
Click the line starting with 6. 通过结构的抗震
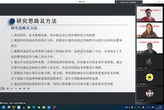[62, 84]
